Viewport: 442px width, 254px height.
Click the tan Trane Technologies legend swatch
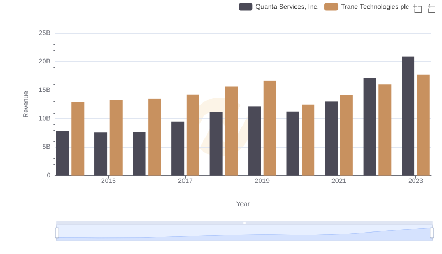click(x=331, y=7)
